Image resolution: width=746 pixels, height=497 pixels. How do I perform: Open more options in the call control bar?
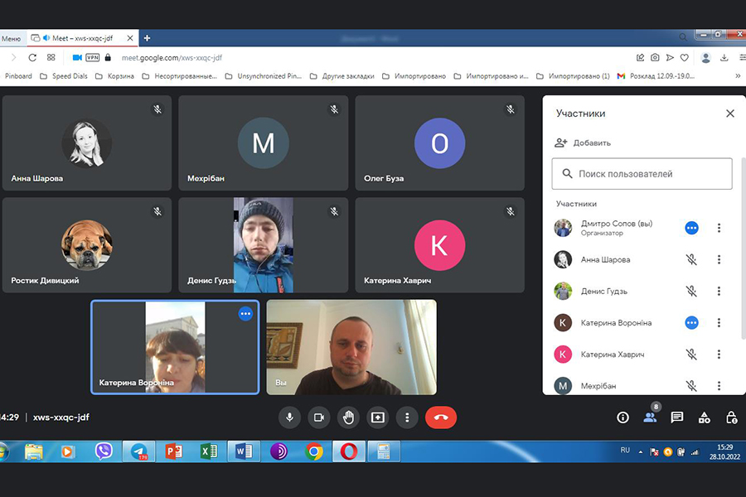pos(407,417)
